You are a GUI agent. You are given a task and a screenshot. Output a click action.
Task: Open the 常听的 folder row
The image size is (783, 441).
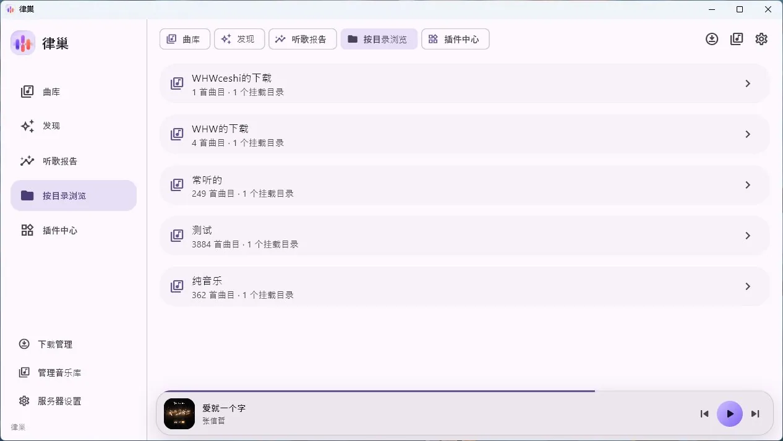coord(464,185)
